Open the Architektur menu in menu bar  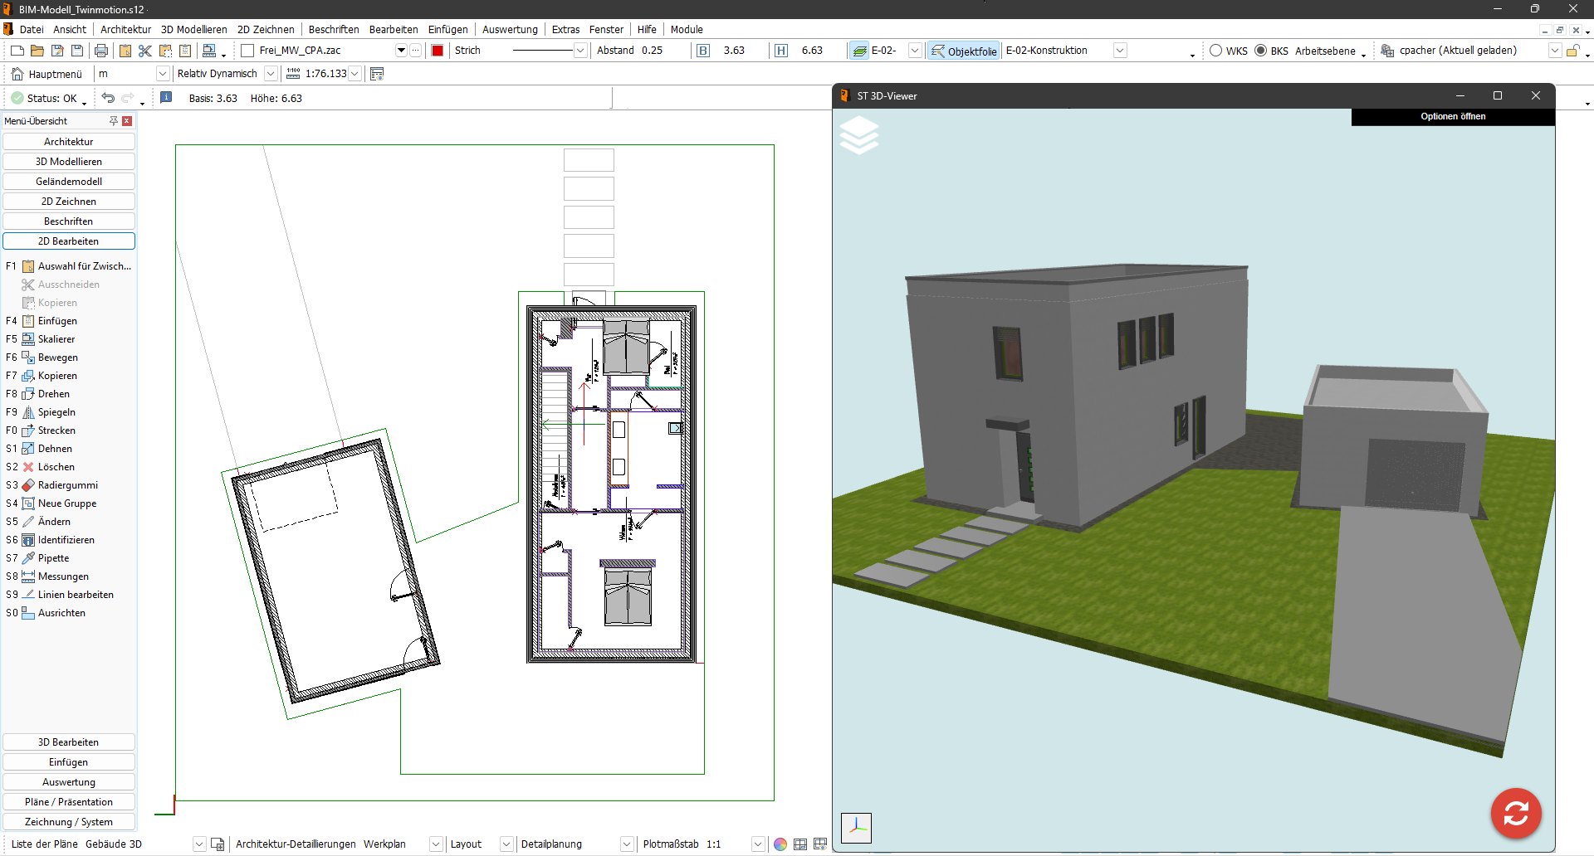(125, 29)
